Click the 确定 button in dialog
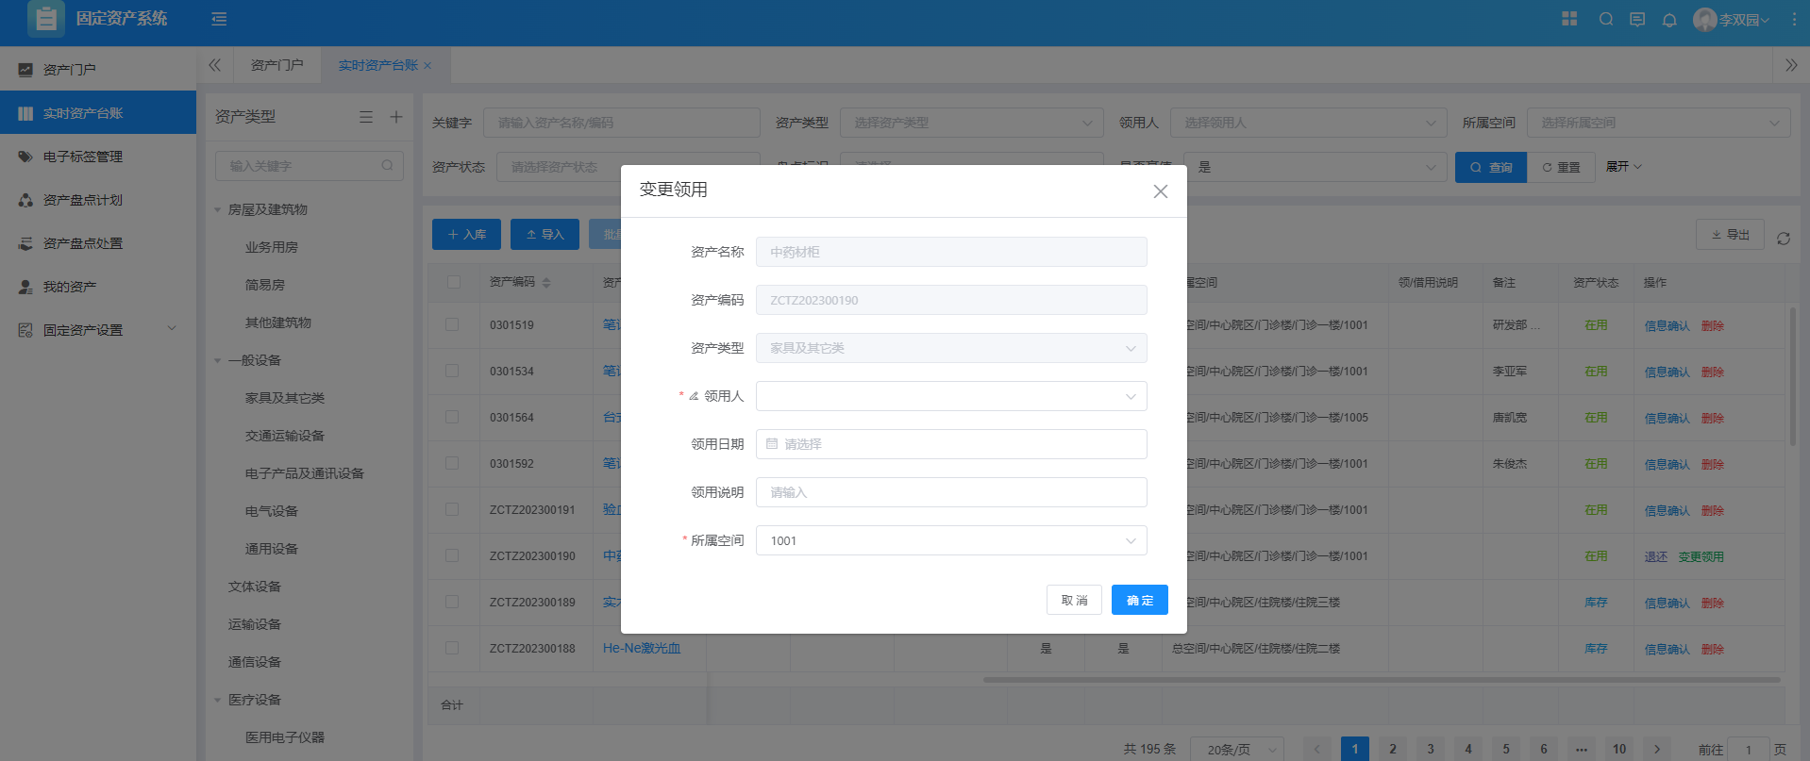 pos(1139,600)
